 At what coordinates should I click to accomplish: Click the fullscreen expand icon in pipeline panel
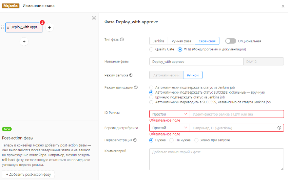[x=94, y=18]
